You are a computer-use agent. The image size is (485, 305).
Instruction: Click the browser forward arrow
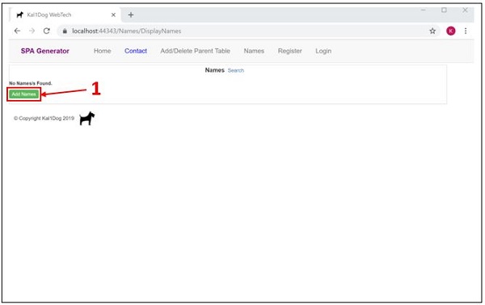tap(32, 31)
